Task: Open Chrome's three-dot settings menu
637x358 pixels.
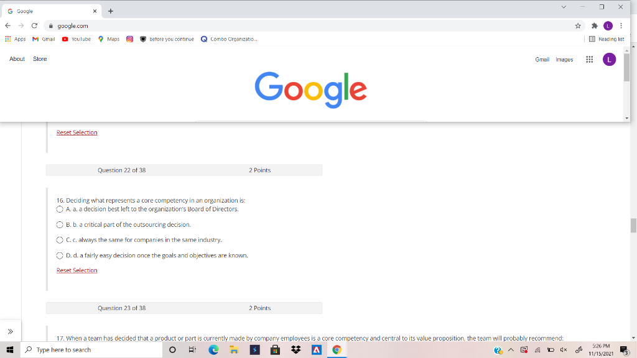Action: click(622, 25)
